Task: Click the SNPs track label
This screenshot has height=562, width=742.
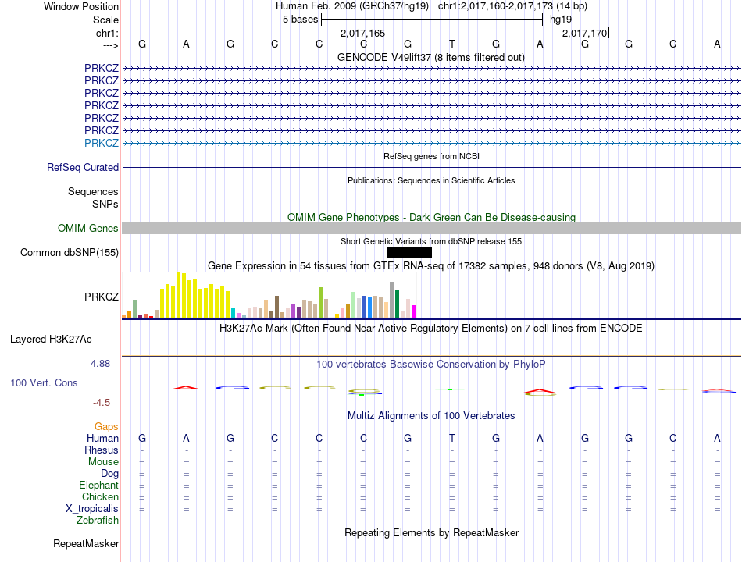Action: point(105,204)
